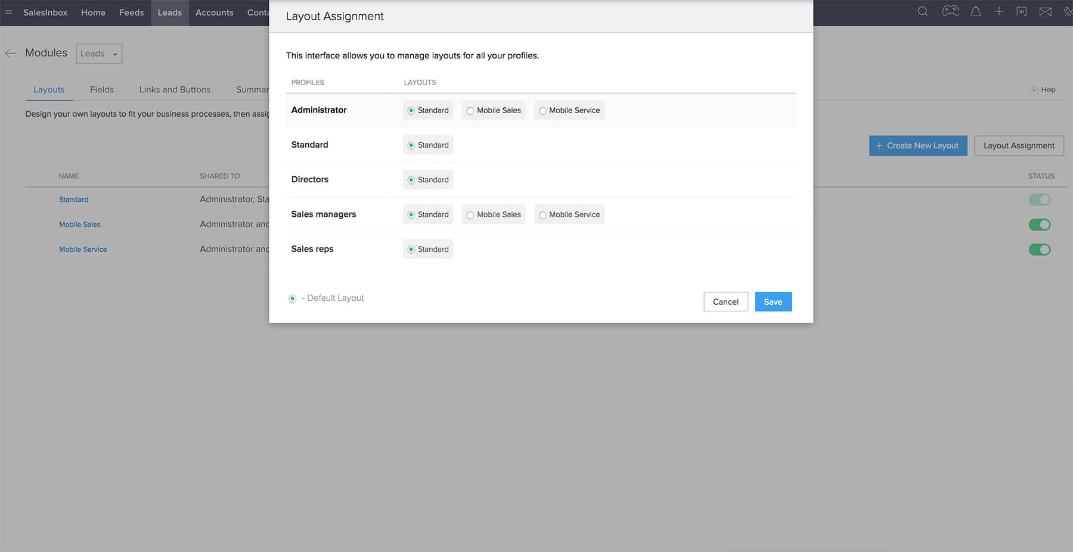
Task: Click the plus quick-create icon
Action: pyautogui.click(x=999, y=11)
